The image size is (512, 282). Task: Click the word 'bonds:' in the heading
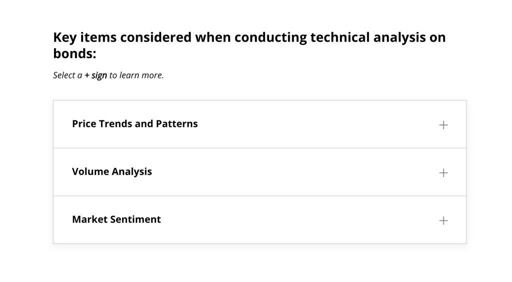(75, 54)
